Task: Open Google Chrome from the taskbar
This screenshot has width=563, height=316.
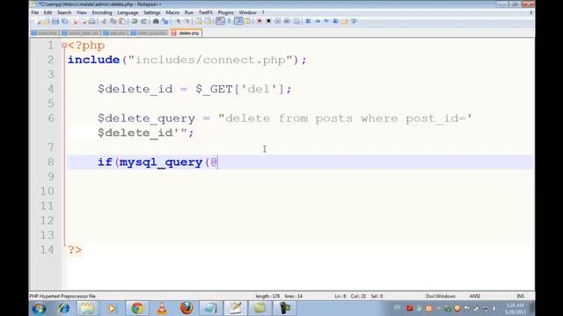Action: pyautogui.click(x=137, y=308)
